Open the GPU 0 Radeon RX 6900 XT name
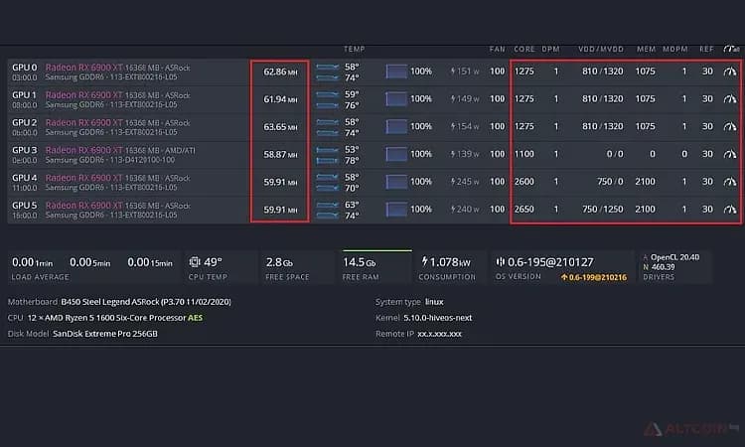This screenshot has height=447, width=745. tap(84, 68)
